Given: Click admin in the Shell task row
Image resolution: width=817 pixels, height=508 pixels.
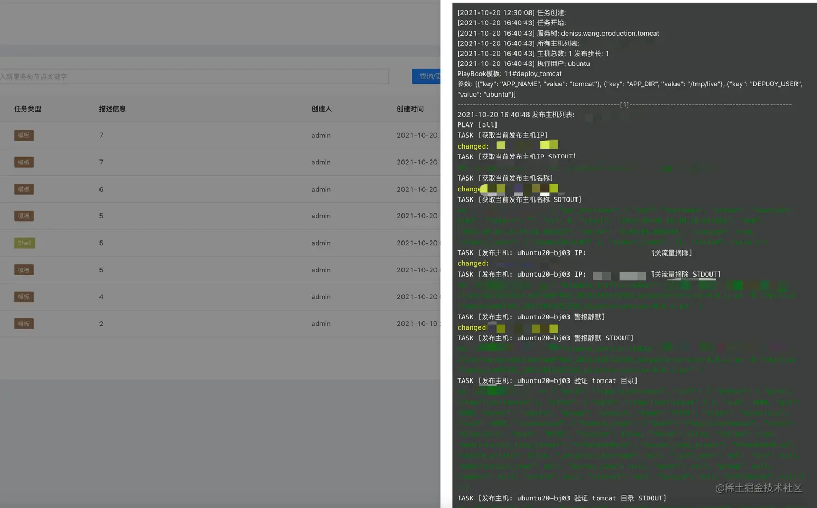Looking at the screenshot, I should (x=321, y=243).
